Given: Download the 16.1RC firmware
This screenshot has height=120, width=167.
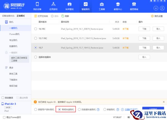Looking at the screenshot, I should [144, 29].
